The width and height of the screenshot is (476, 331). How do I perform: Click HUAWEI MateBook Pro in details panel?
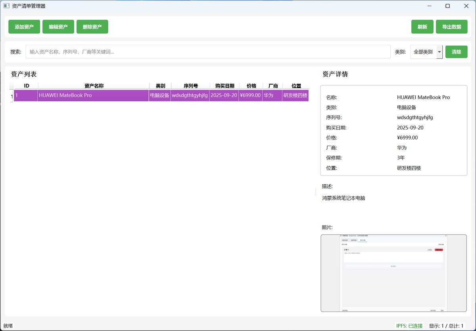pyautogui.click(x=423, y=98)
